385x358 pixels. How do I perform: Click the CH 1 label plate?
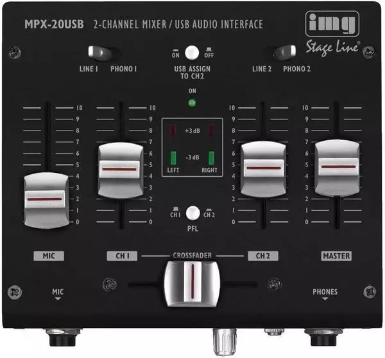click(123, 256)
